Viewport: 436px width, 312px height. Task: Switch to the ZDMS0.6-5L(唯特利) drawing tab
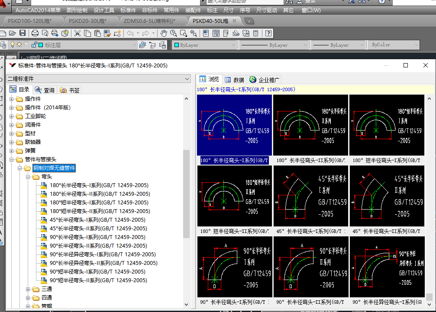click(x=150, y=21)
